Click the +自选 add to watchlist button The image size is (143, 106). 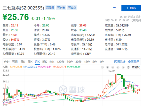[x=131, y=8]
